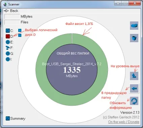Click the Back arrow button
This screenshot has width=143, height=128.
tap(6, 11)
